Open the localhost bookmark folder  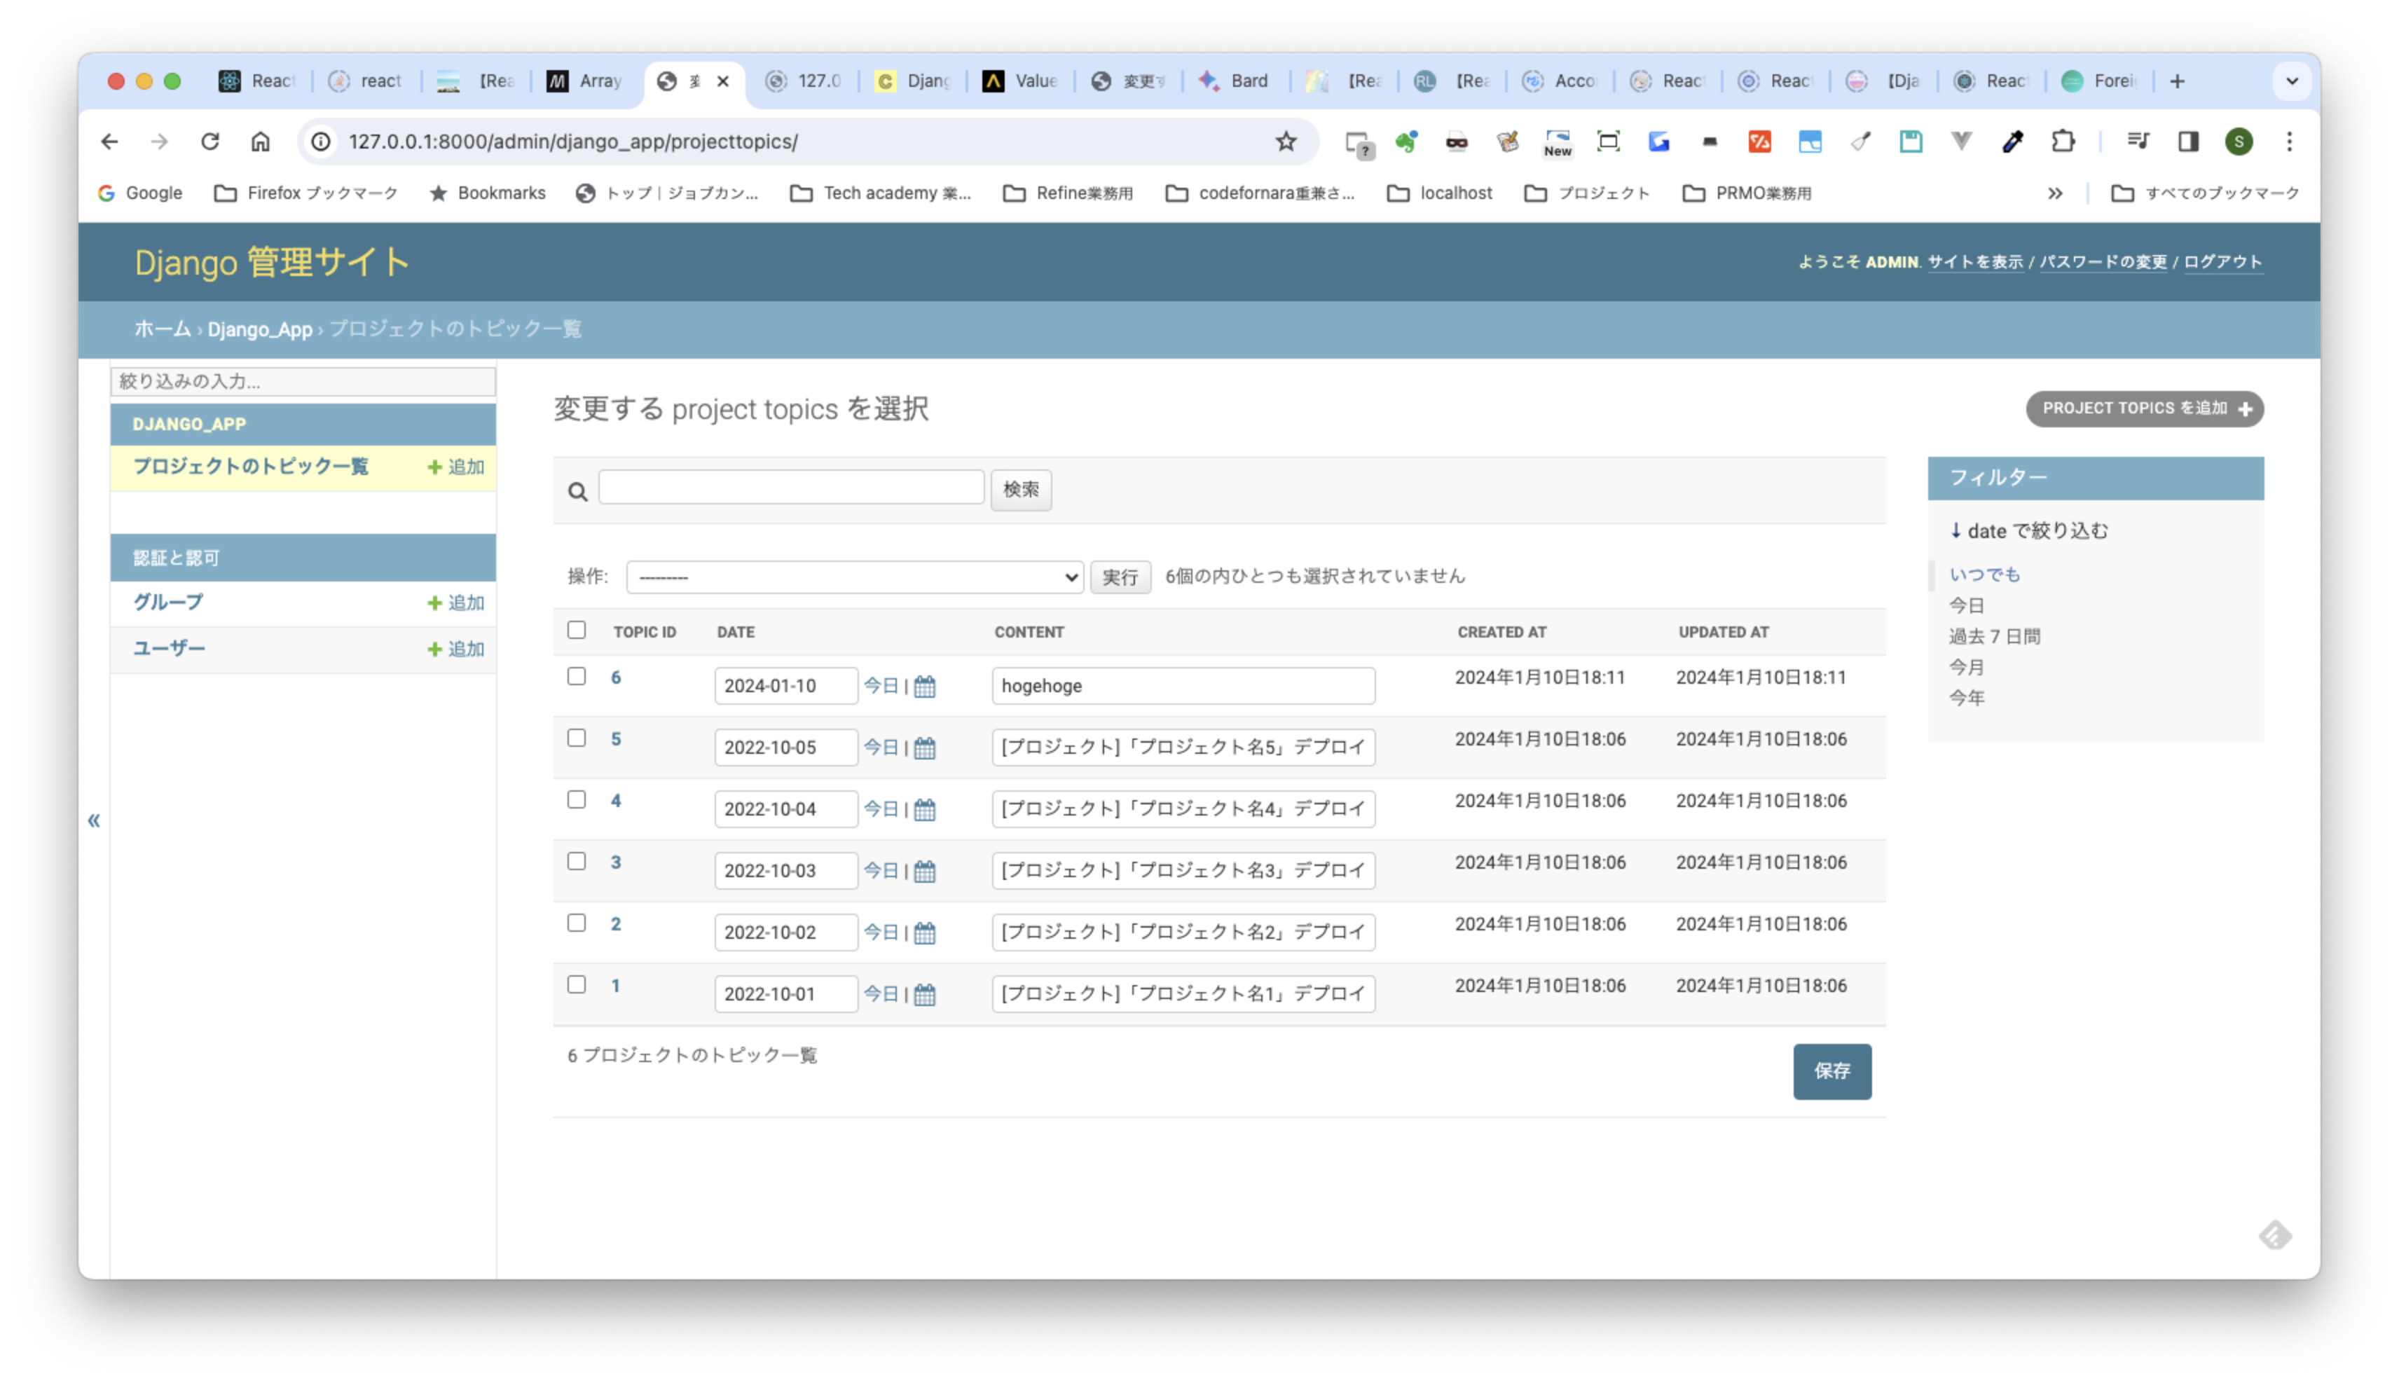(x=1441, y=193)
